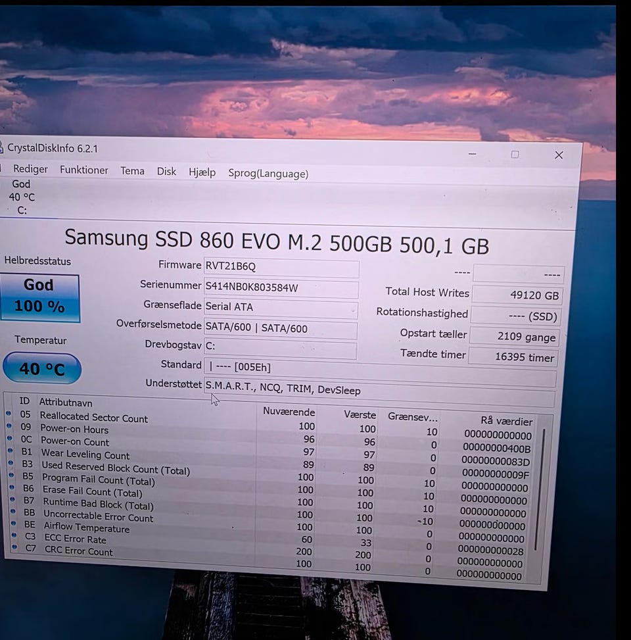Click the Opstart tæller value 2109 gange
This screenshot has height=640, width=631.
tap(514, 336)
